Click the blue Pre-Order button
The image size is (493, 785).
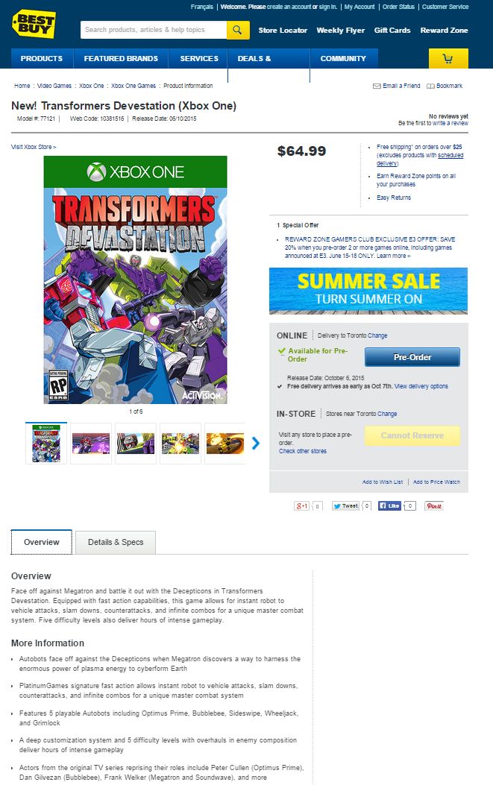click(x=412, y=357)
